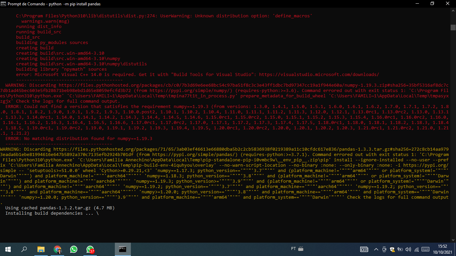Launch Google Chrome from taskbar
456x256 pixels.
[x=57, y=249]
